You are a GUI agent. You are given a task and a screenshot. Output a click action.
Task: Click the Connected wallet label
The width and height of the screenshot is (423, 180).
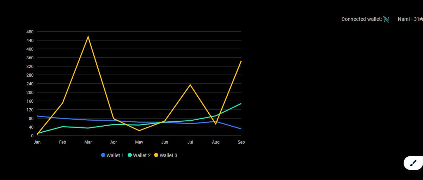coord(362,19)
